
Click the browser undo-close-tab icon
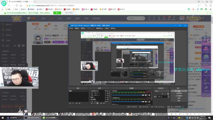pos(206,6)
